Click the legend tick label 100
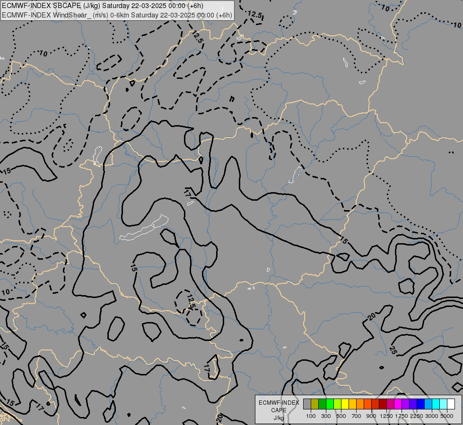463x425 pixels. tap(311, 416)
